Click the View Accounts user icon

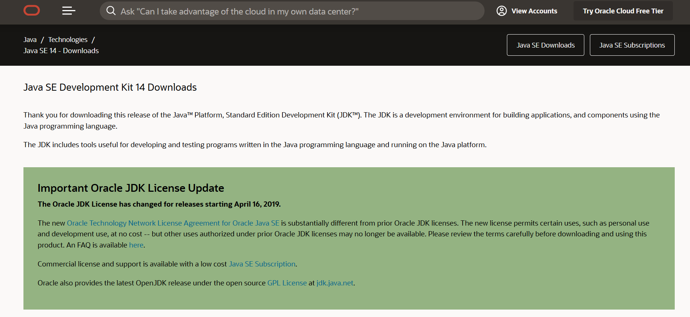(502, 11)
